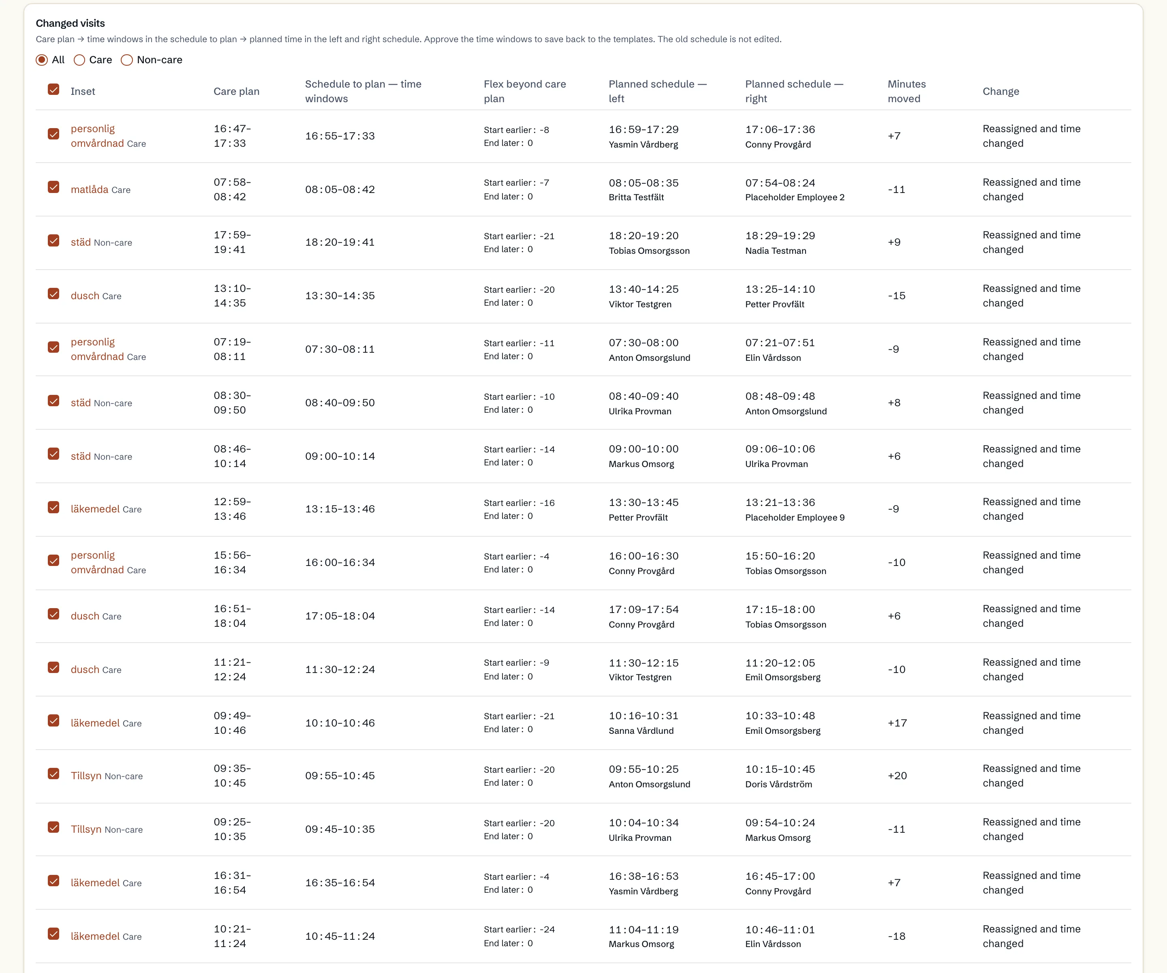
Task: Open the läkemedel link with windows 13:15-13:46
Action: (x=95, y=509)
